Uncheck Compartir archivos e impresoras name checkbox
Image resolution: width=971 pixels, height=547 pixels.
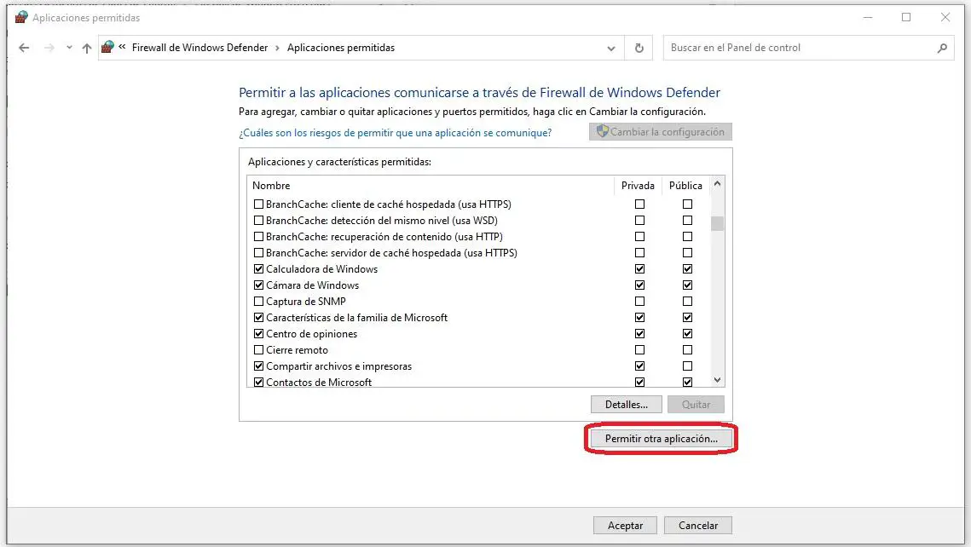(x=259, y=366)
